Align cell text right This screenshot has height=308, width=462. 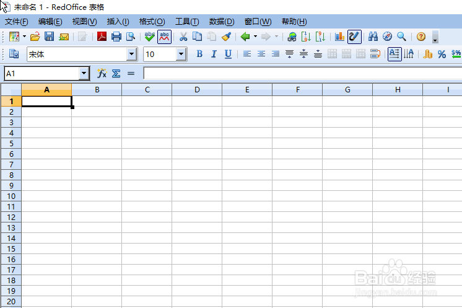(276, 54)
